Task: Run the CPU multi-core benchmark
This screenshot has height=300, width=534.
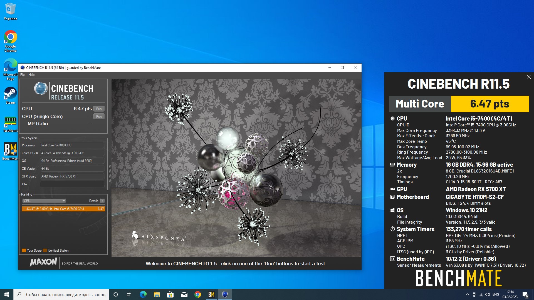Action: point(99,109)
